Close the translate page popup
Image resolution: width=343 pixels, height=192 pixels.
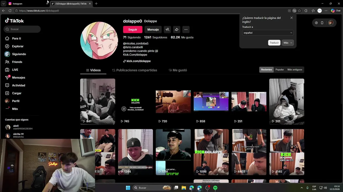pos(292,18)
